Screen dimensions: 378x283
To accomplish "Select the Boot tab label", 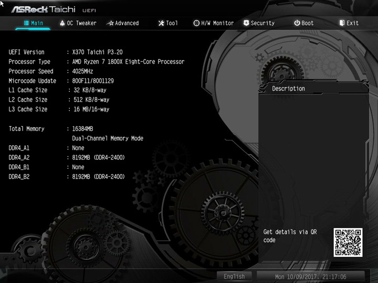I will coord(308,23).
